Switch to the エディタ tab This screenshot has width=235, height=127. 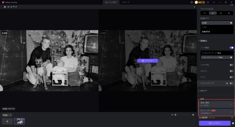tap(125, 2)
